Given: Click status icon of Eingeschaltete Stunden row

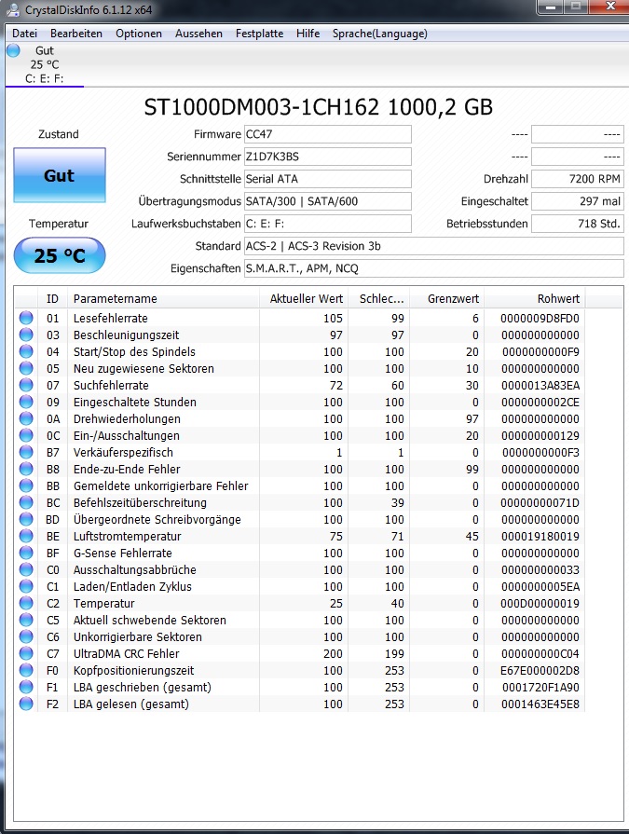Looking at the screenshot, I should click(26, 402).
